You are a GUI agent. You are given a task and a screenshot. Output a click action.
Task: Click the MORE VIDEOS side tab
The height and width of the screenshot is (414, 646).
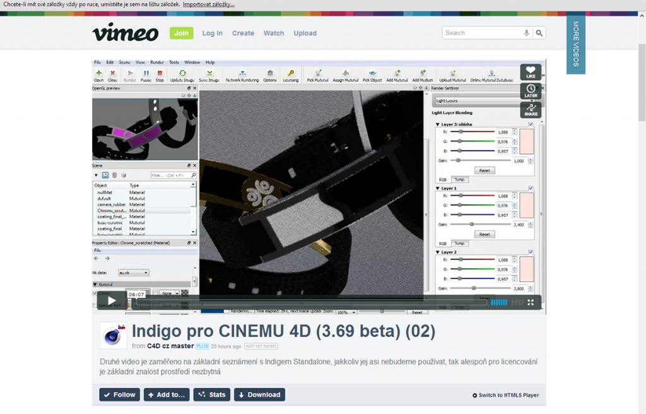click(x=576, y=45)
